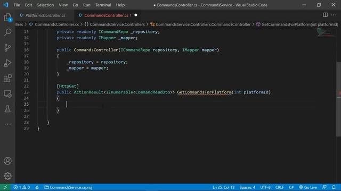Screen dimensions: 341x191
Task: Open notifications bell
Action: [334, 187]
